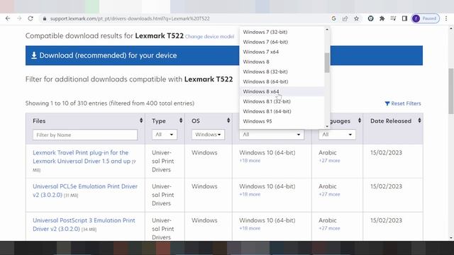Click Reset Filters link

click(x=403, y=103)
